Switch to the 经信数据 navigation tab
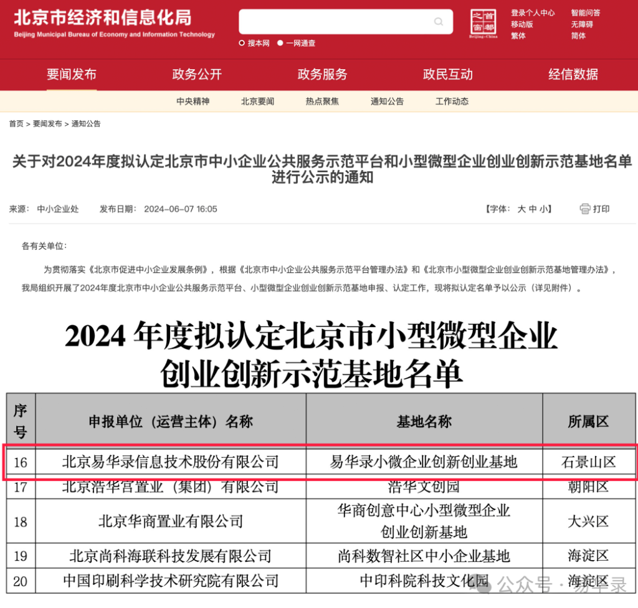 573,75
